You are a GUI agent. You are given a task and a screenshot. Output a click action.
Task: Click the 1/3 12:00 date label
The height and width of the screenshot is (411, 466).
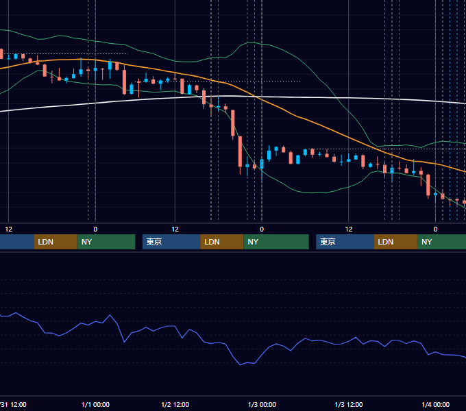pos(349,404)
